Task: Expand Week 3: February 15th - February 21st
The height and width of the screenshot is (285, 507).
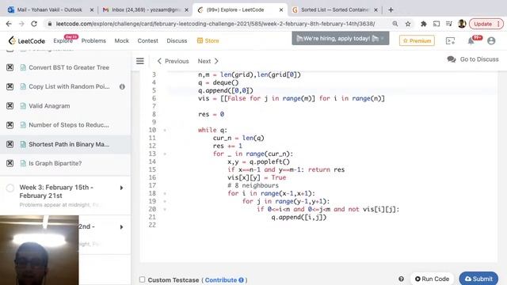Action: point(121,188)
